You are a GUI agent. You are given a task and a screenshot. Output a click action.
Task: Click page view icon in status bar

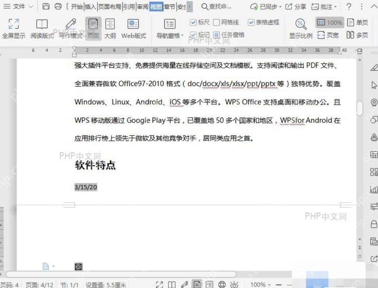click(x=197, y=285)
